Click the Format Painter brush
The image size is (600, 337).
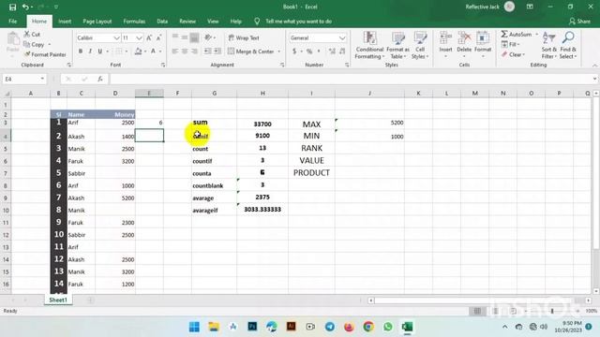tap(27, 54)
